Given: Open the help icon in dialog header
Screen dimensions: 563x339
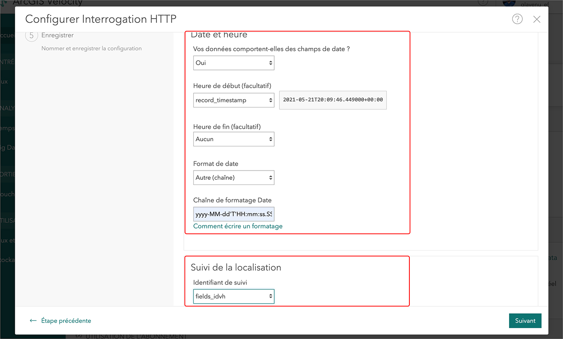Looking at the screenshot, I should (517, 19).
